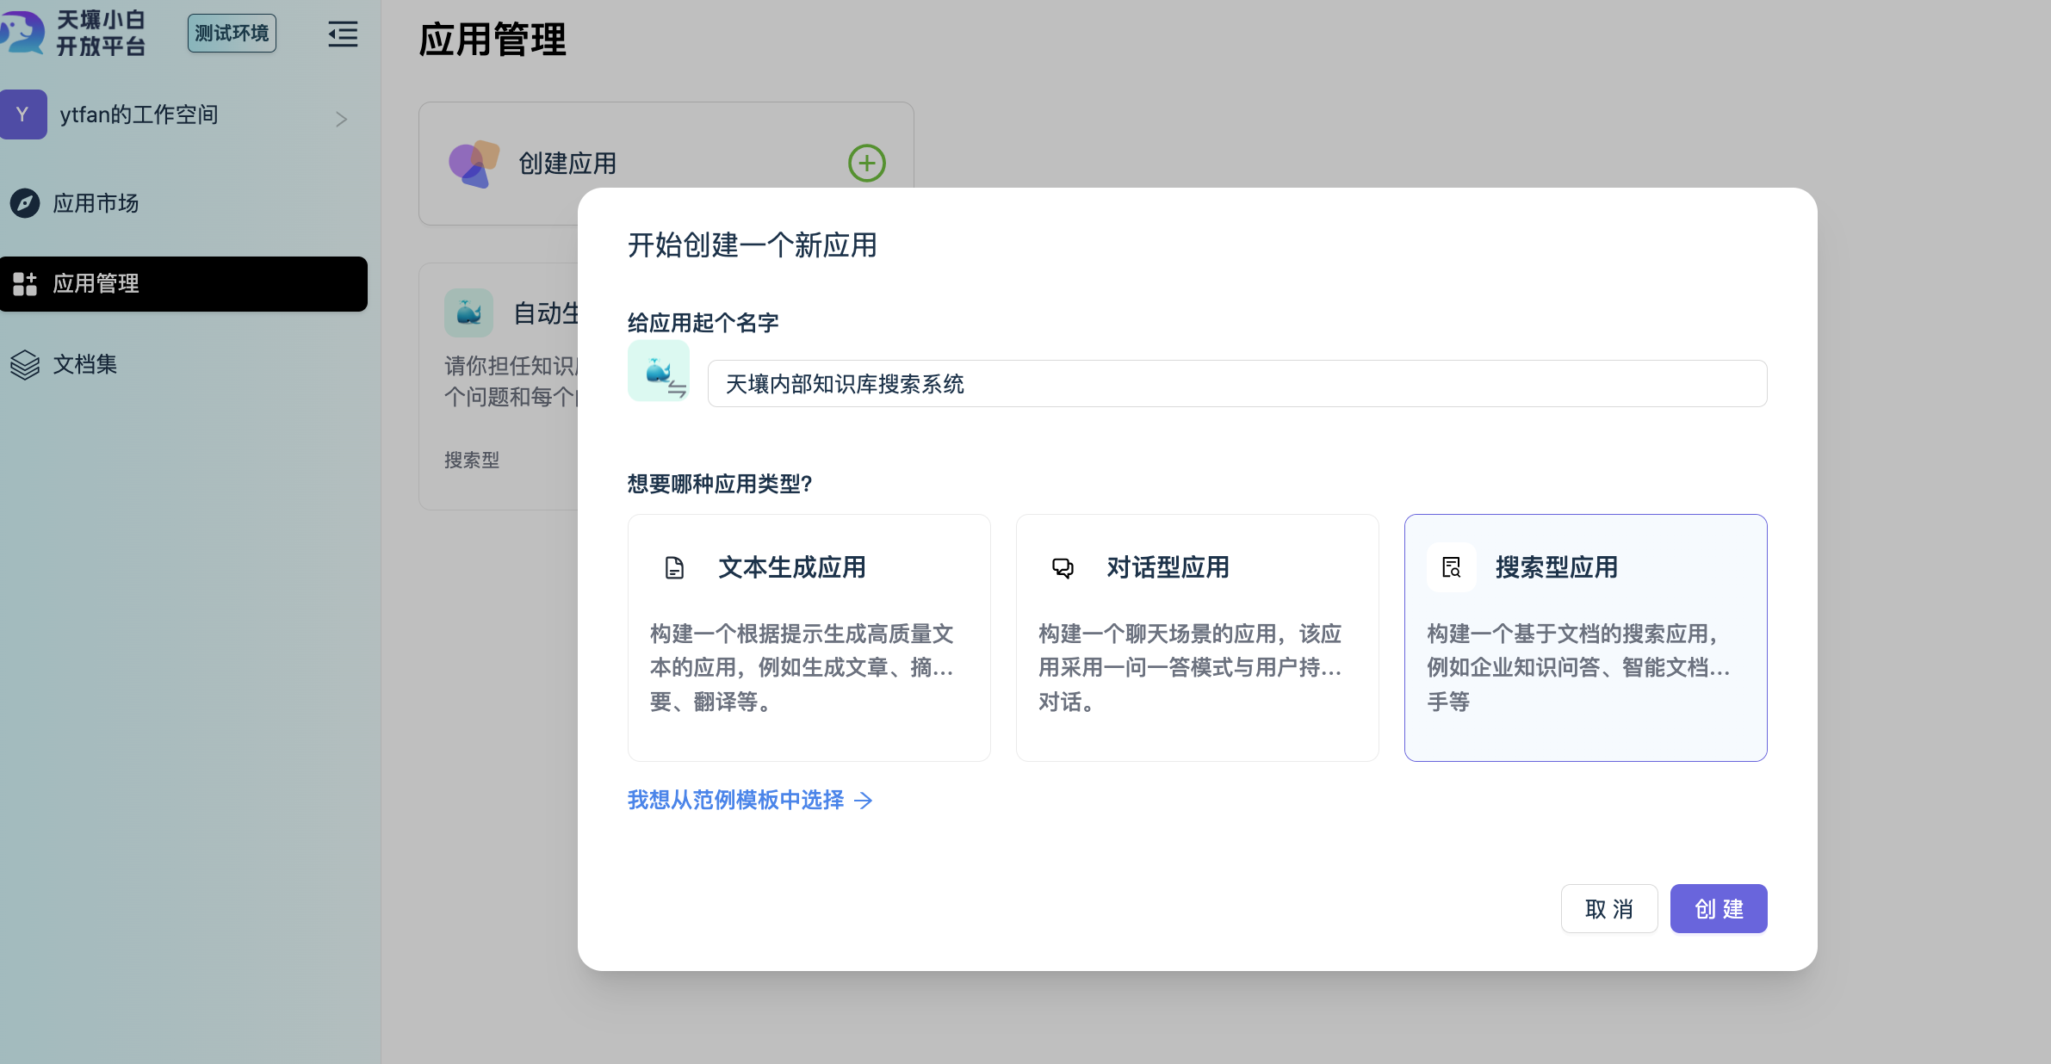Change the app icon in the dialog

pyautogui.click(x=659, y=370)
